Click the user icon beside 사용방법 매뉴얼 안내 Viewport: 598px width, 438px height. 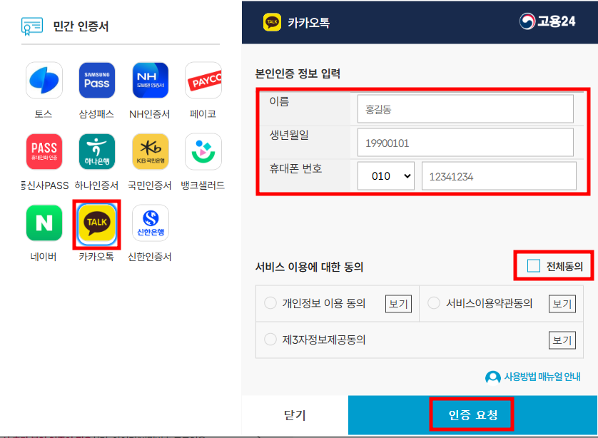(x=492, y=378)
